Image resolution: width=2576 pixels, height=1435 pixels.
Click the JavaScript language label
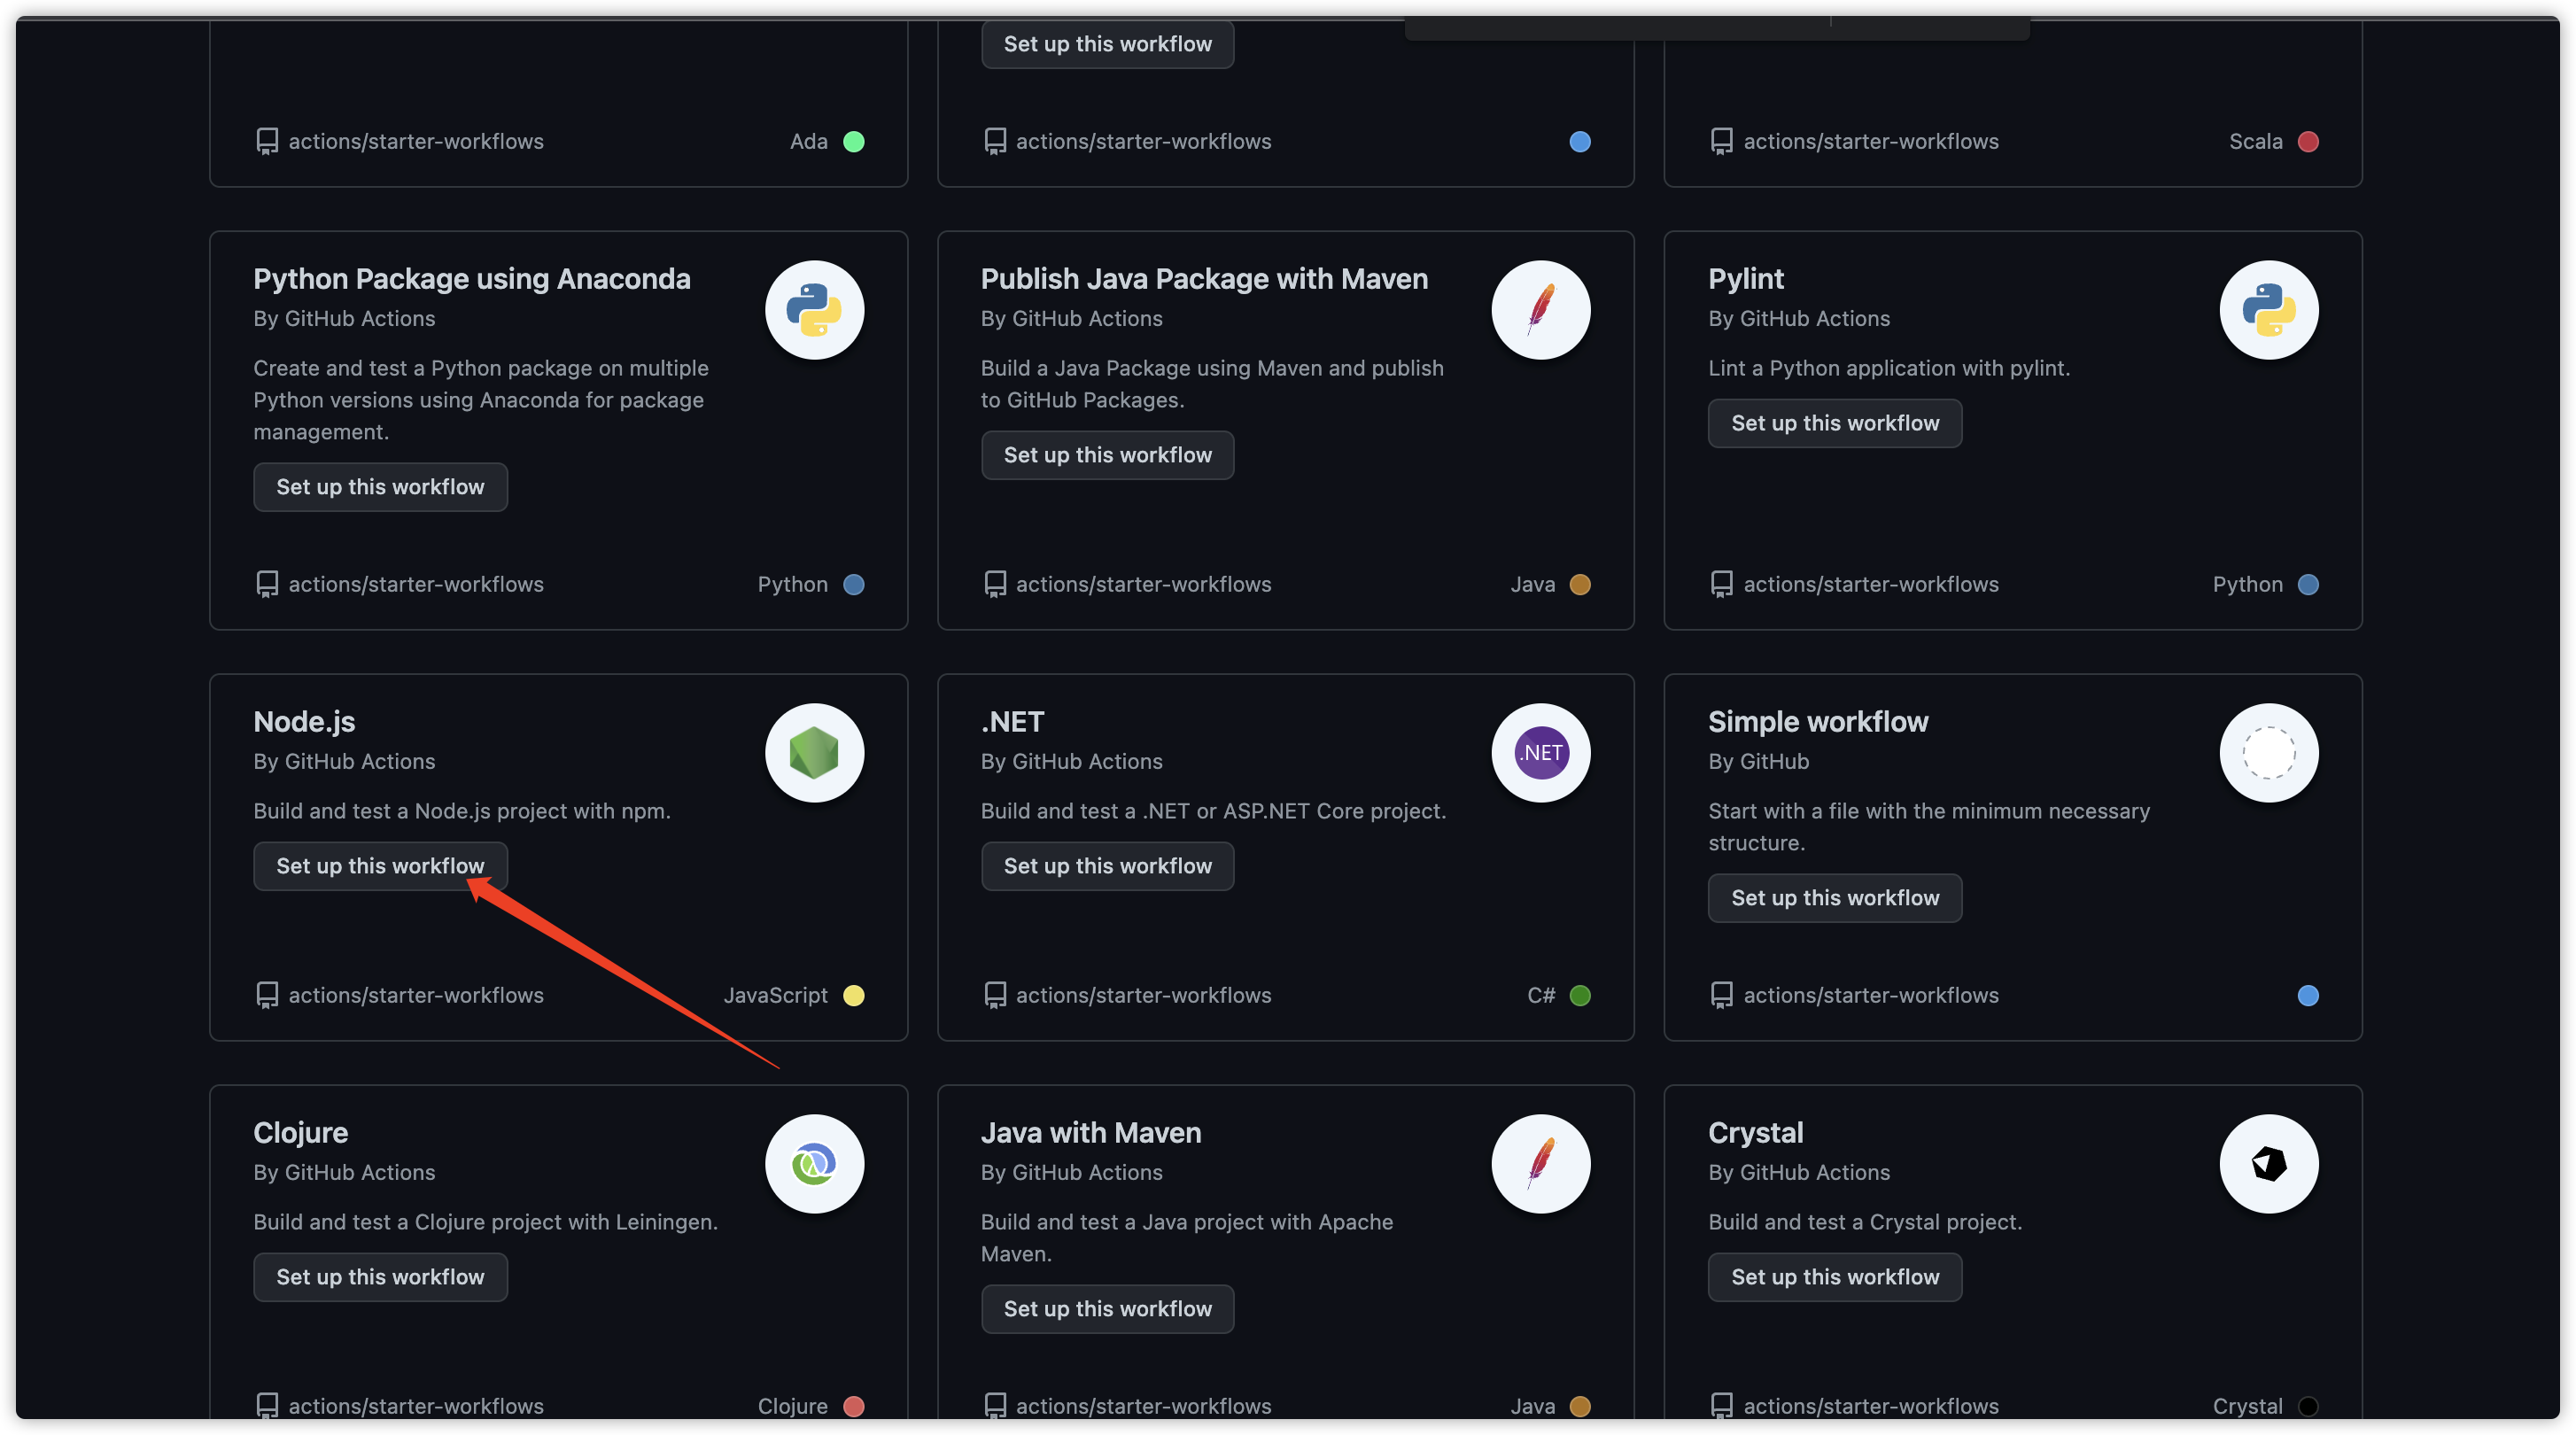click(x=775, y=996)
